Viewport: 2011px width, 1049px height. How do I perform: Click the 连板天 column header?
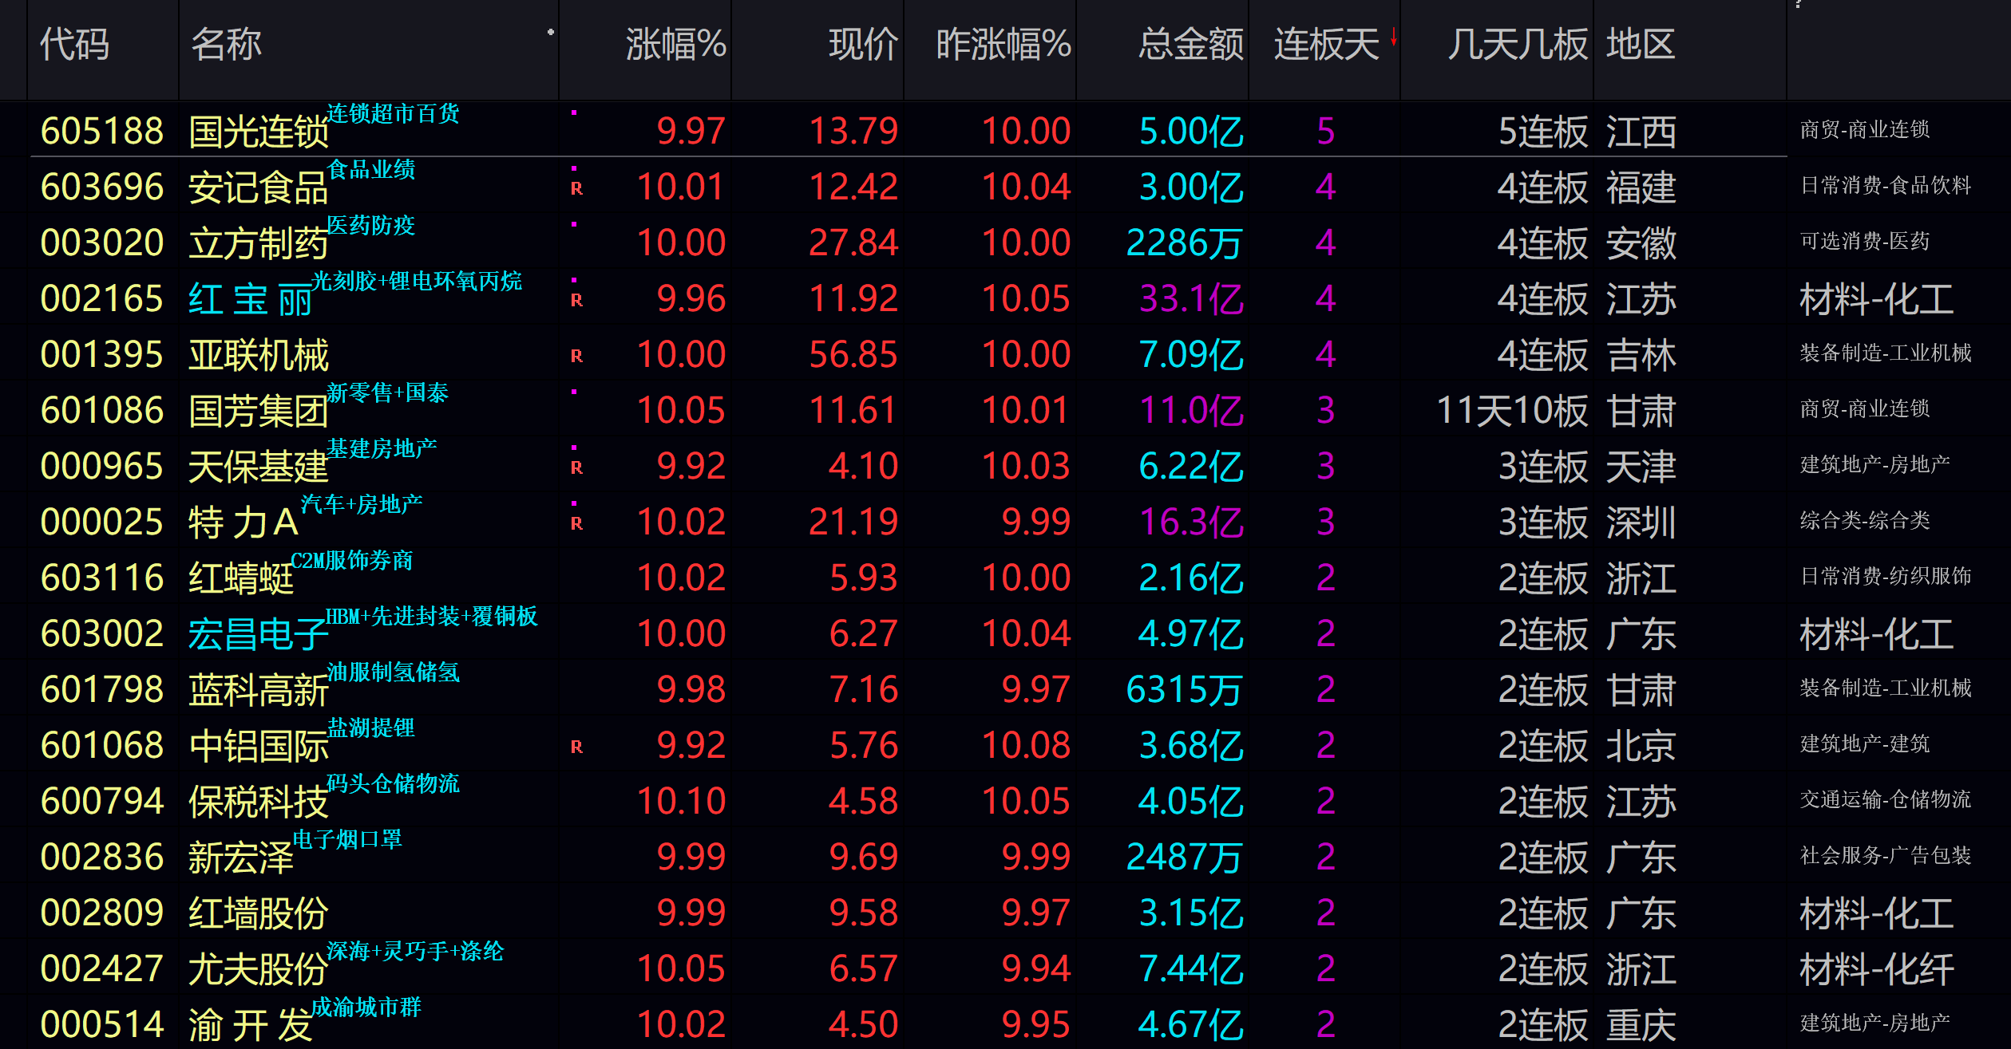(x=1326, y=44)
